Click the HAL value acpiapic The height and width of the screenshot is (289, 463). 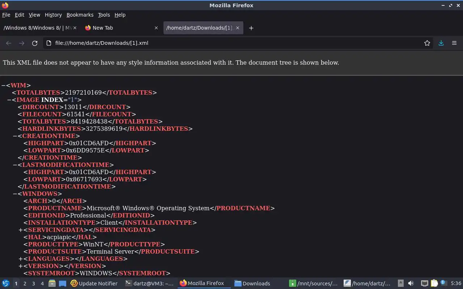[59, 237]
